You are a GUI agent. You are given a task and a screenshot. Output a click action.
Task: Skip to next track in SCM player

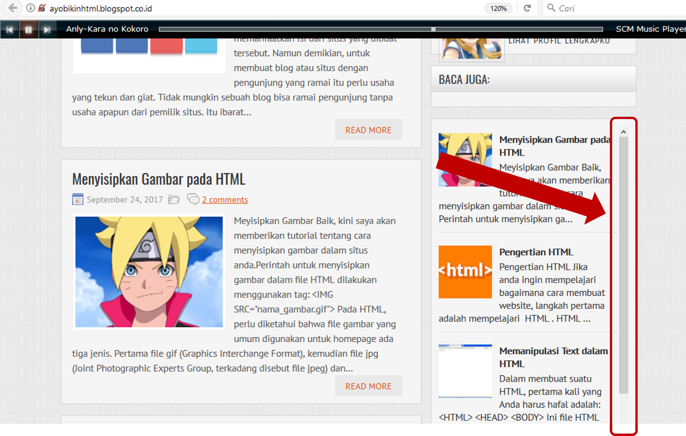point(47,30)
